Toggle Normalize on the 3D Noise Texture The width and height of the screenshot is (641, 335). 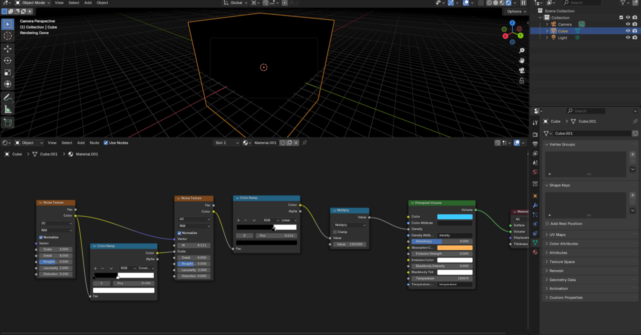[41, 237]
